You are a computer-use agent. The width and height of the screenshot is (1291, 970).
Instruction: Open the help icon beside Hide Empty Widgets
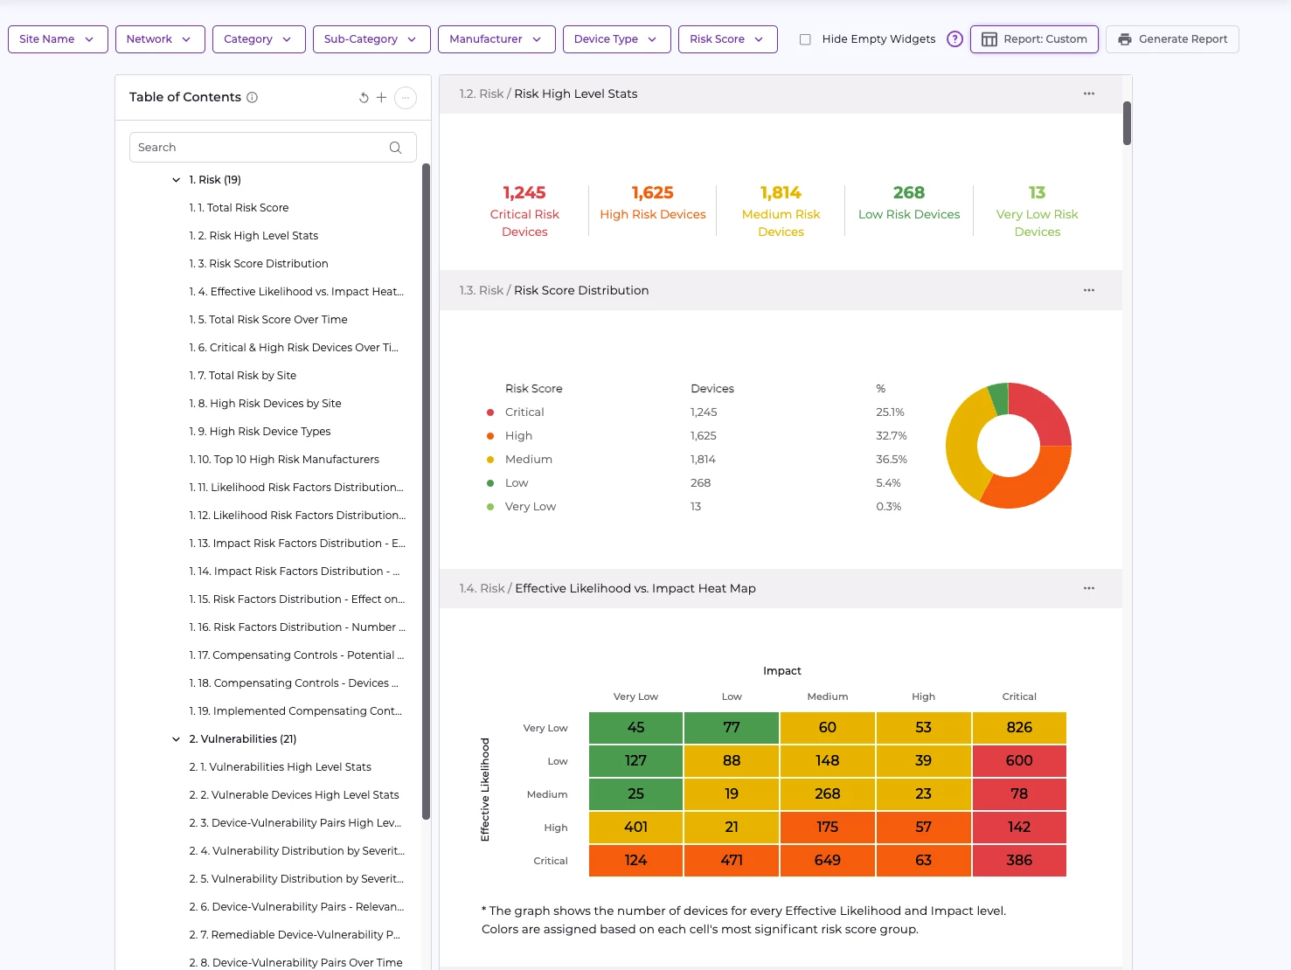954,39
